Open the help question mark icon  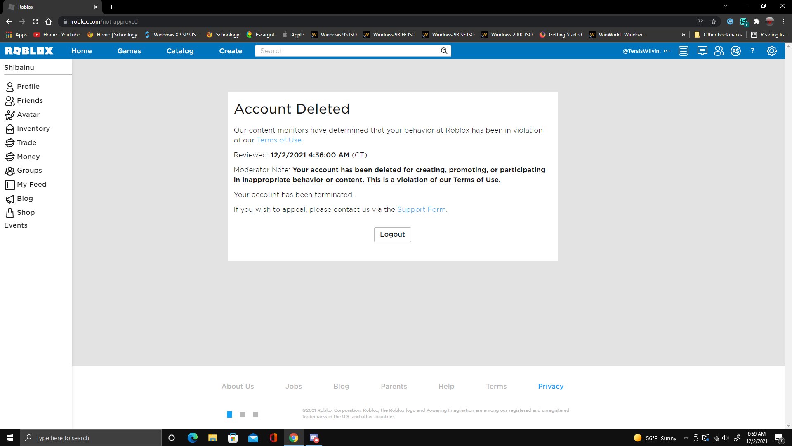[752, 51]
